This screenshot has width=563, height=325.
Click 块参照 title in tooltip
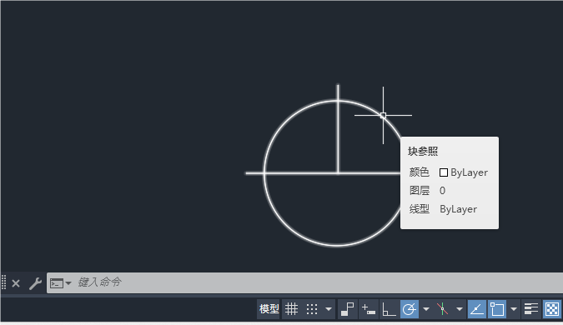click(x=423, y=152)
